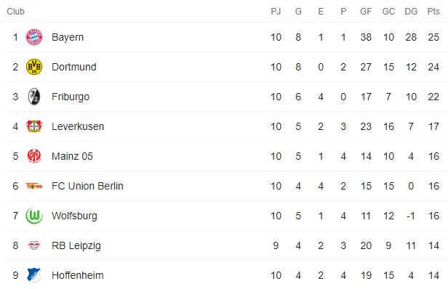
Task: Click the Dortmund BVB logo
Action: pyautogui.click(x=34, y=67)
